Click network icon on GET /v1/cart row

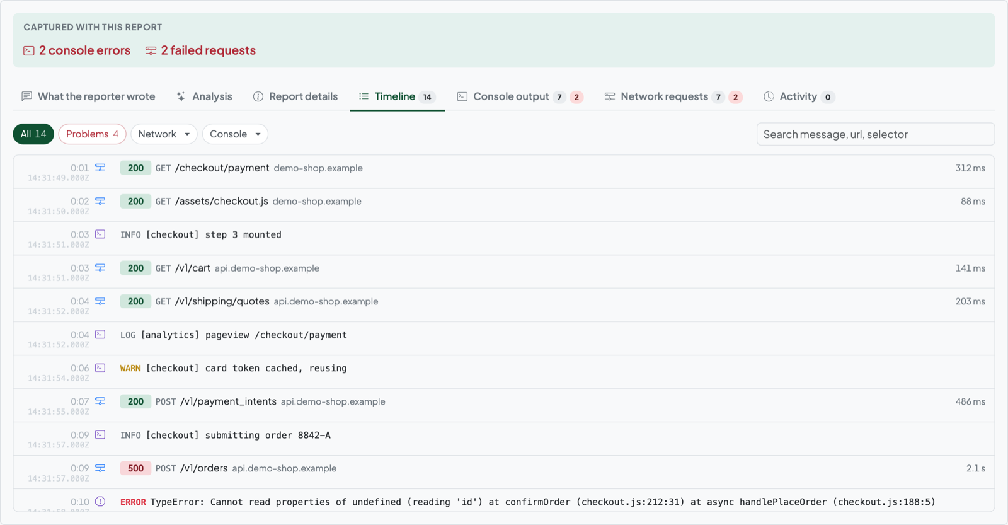click(x=100, y=268)
